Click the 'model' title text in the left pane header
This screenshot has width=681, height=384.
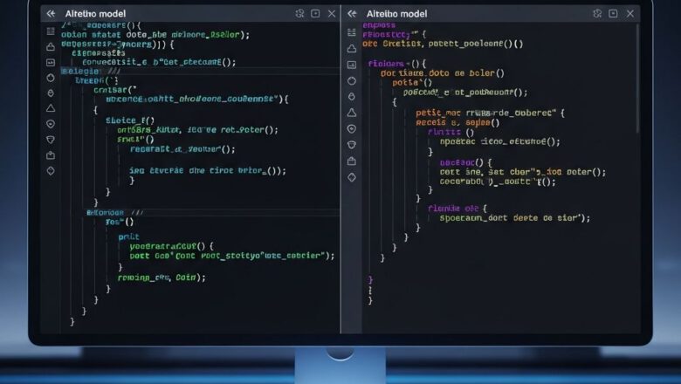(113, 14)
